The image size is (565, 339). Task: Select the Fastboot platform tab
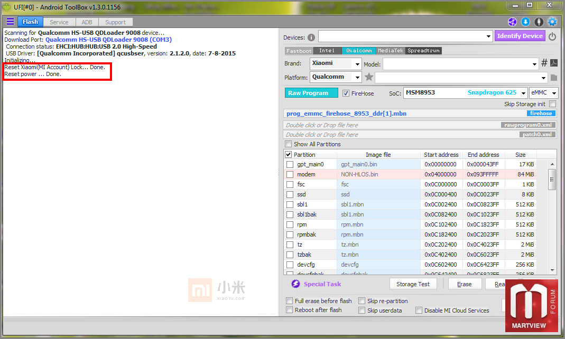point(299,51)
